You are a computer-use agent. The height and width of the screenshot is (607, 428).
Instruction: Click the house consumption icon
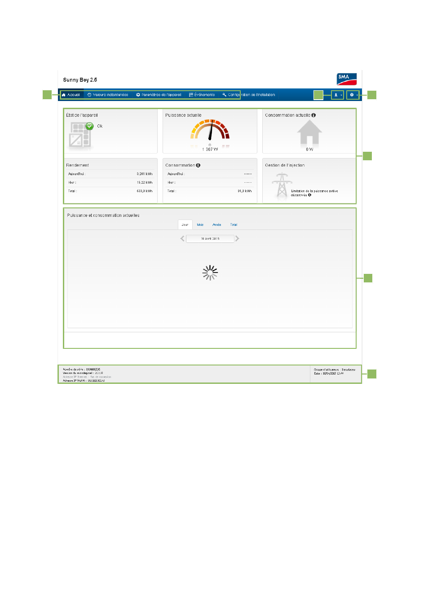(309, 133)
